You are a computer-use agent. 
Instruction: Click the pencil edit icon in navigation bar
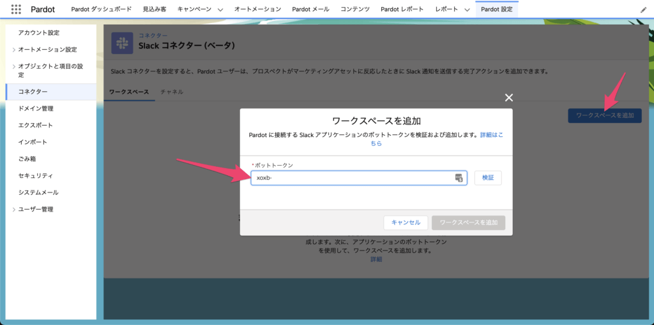click(x=643, y=10)
